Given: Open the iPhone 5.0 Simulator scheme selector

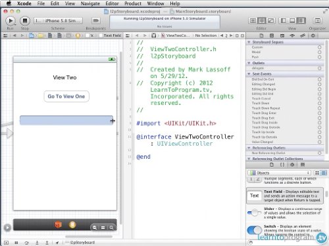Looking at the screenshot, I should pyautogui.click(x=63, y=21).
